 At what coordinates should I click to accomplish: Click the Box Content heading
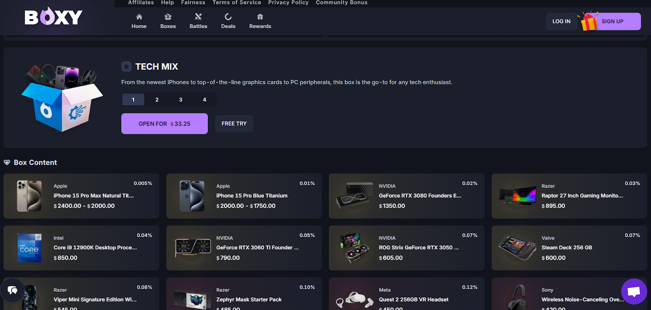[x=35, y=162]
